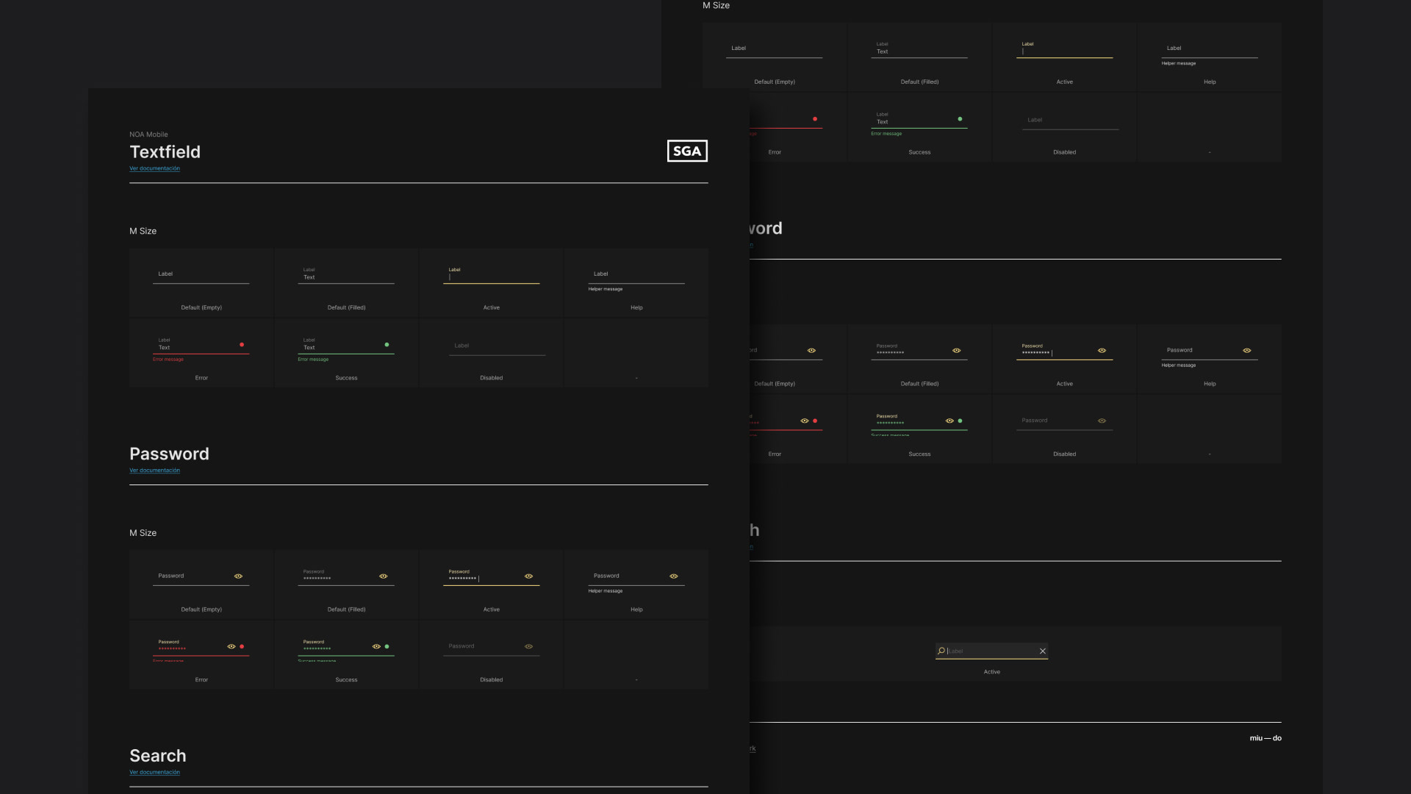The image size is (1411, 794).
Task: Click red dot in front Password Error field
Action: tap(242, 646)
